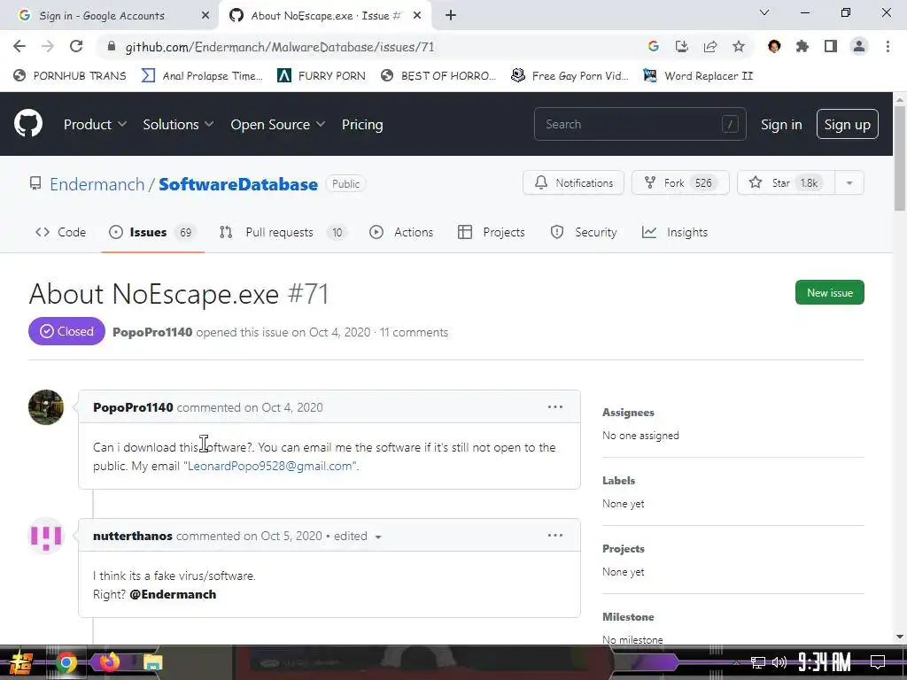Click the taskbar clock 9:34 AM

[825, 662]
